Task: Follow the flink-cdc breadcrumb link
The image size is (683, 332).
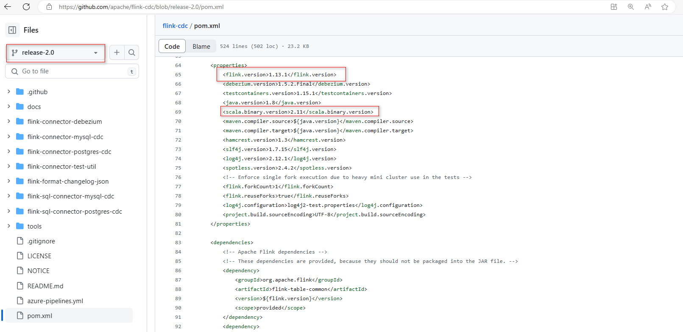Action: click(175, 26)
